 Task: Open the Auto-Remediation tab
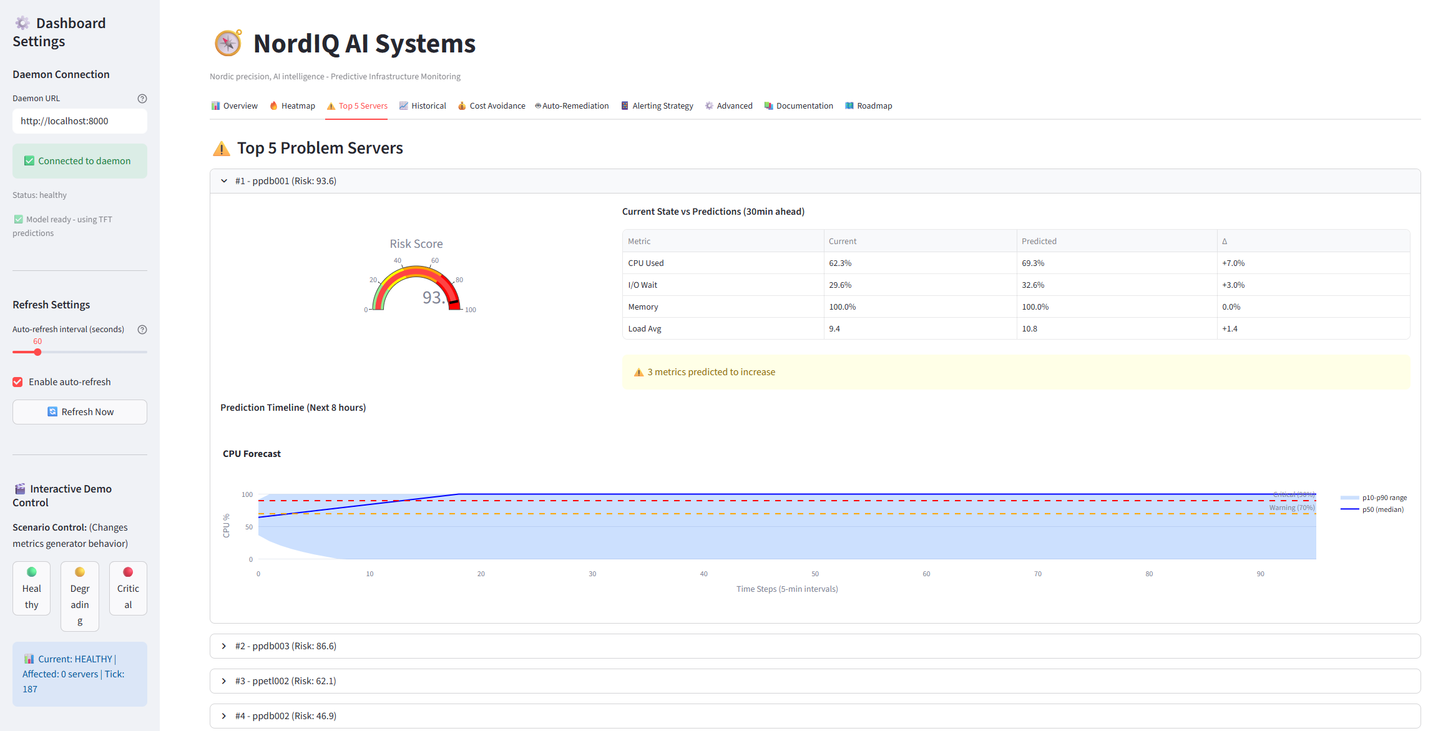pyautogui.click(x=572, y=106)
